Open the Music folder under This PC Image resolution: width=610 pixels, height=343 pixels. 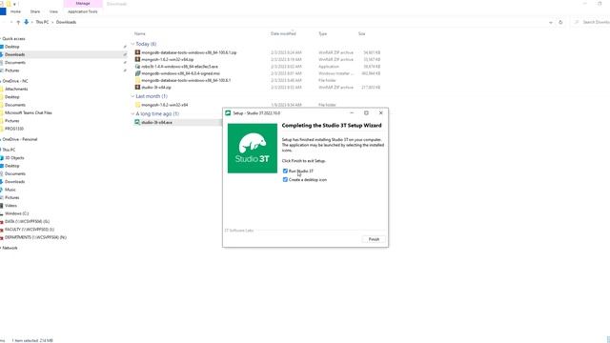(10, 190)
